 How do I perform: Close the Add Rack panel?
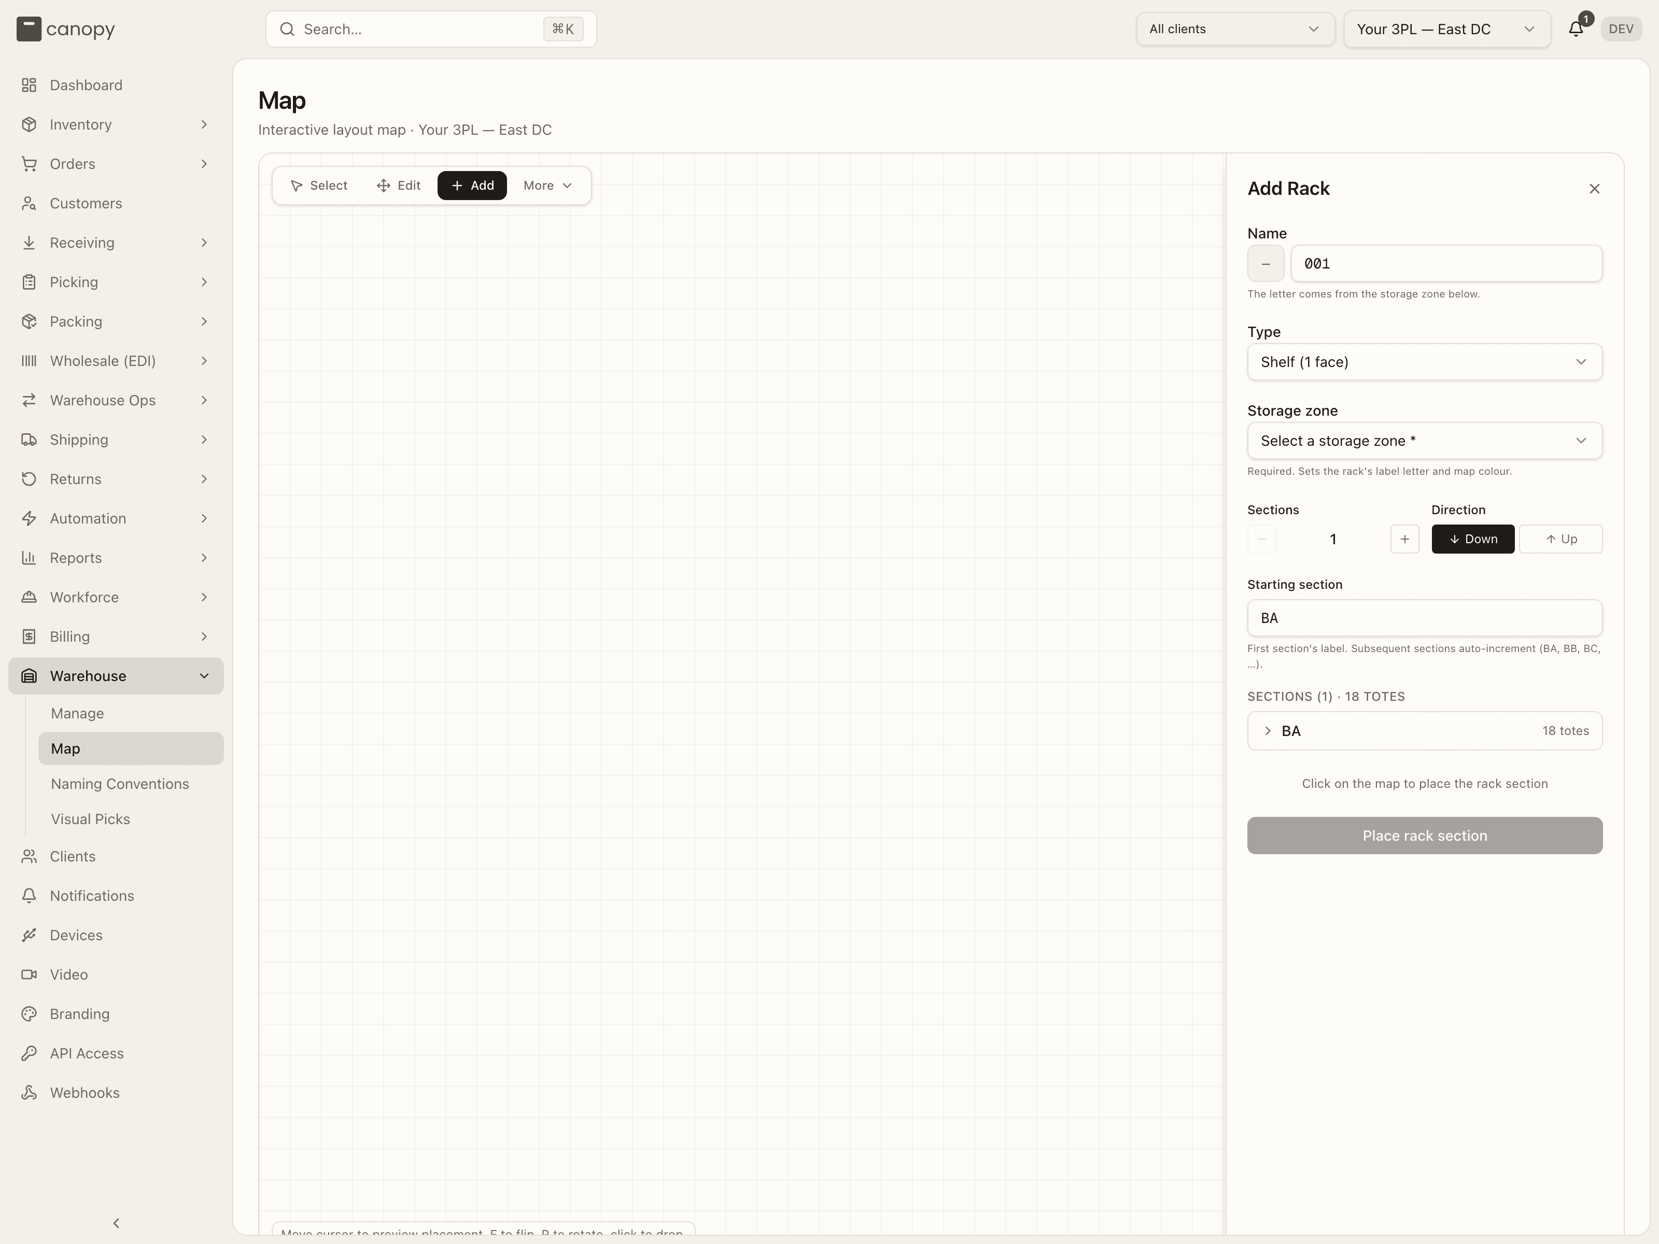1595,189
